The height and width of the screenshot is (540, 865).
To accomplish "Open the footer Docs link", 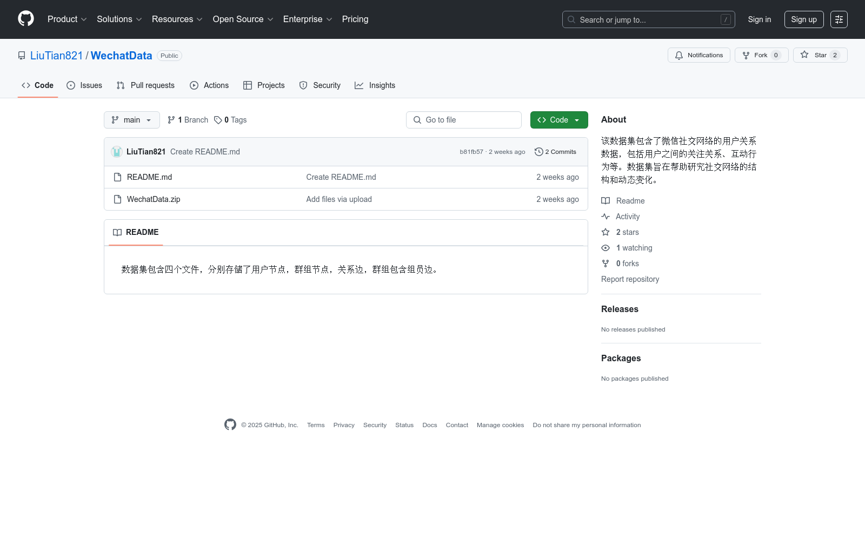I will click(430, 425).
